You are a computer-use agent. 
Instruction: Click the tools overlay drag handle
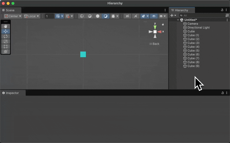[5, 22]
